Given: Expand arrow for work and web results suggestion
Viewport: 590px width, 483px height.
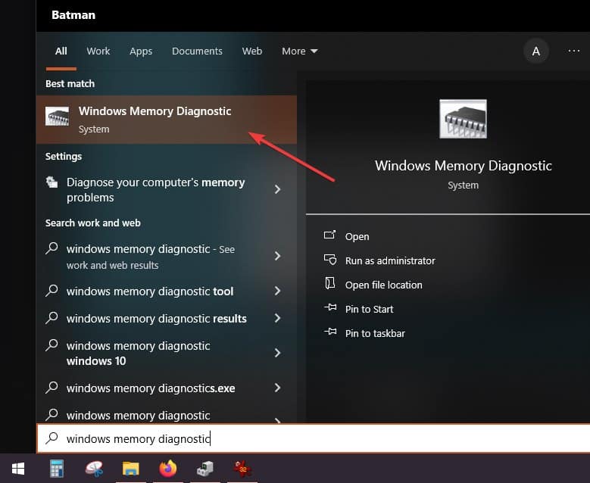Looking at the screenshot, I should coord(277,256).
